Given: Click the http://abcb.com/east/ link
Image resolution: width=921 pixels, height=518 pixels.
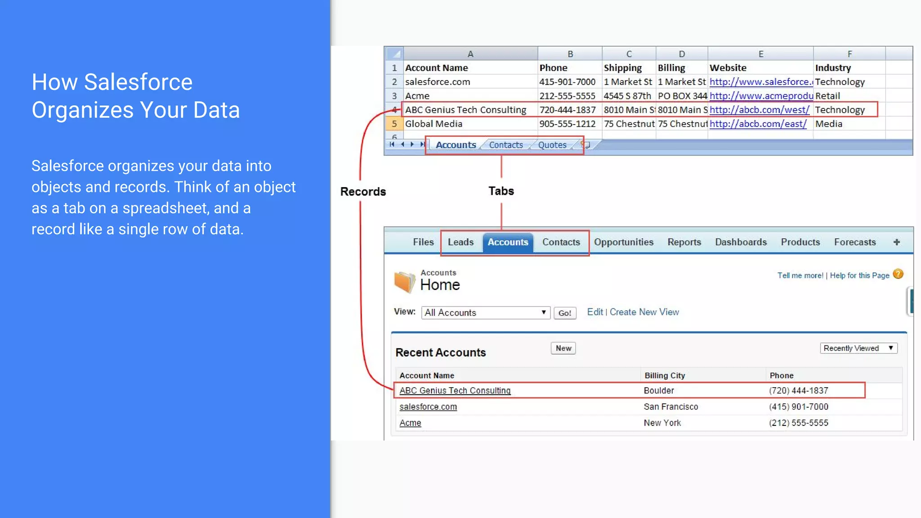Looking at the screenshot, I should [758, 124].
